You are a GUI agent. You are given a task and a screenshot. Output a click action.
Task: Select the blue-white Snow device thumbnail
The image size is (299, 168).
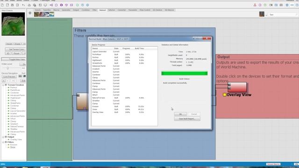click(47, 14)
